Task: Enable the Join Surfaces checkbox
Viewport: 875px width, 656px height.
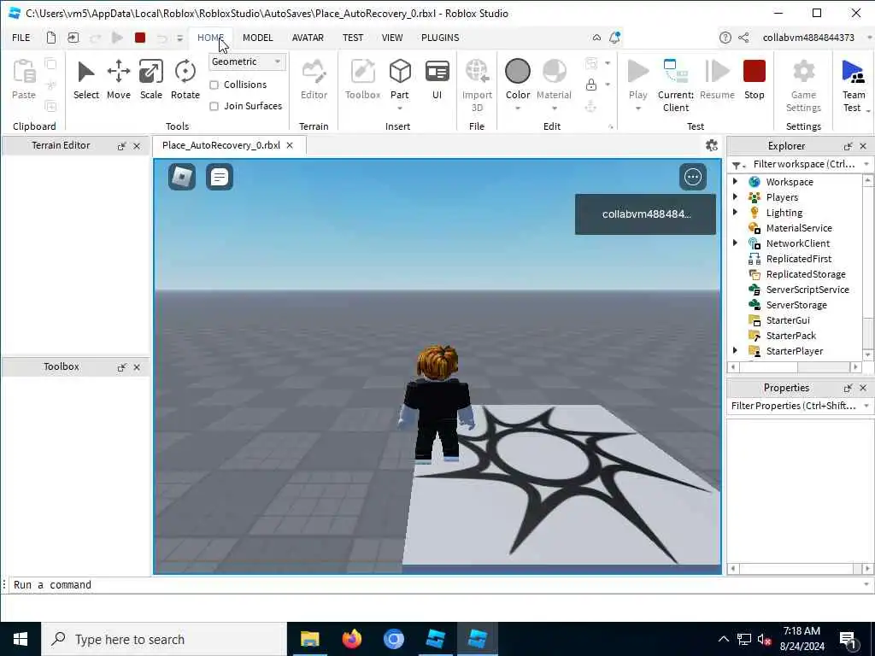Action: tap(214, 106)
